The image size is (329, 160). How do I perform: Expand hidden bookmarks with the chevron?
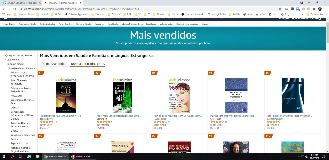coord(302,14)
